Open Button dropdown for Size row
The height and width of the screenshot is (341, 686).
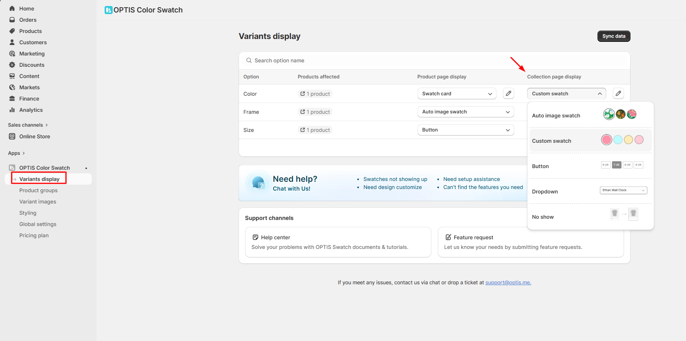466,130
